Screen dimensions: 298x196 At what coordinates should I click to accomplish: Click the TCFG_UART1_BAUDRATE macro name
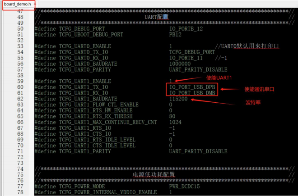click(88, 99)
